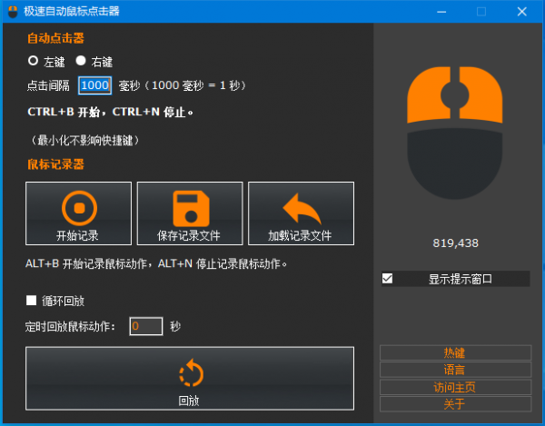Click the coordinate readout 819,438
The image size is (545, 426).
click(x=455, y=243)
